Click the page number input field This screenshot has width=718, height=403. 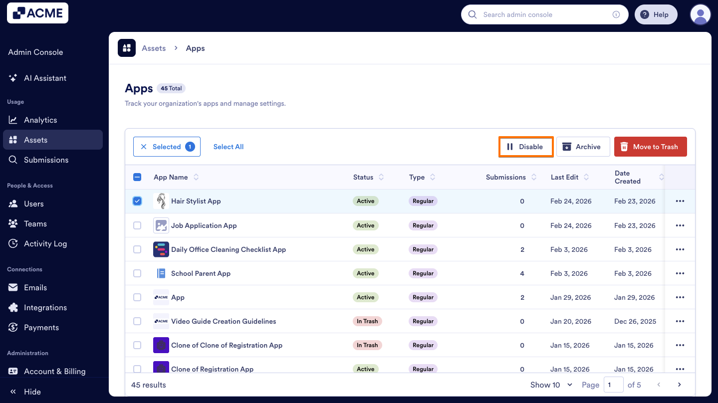tap(614, 385)
